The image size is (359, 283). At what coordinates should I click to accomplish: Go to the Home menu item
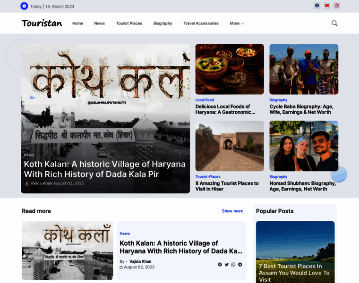[x=77, y=23]
